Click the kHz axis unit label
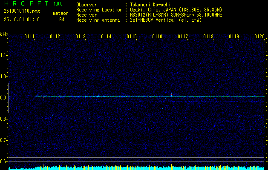 [4, 34]
